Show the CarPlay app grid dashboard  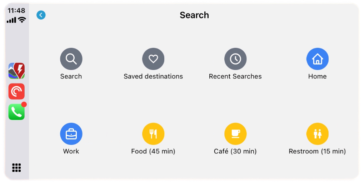coord(16,167)
